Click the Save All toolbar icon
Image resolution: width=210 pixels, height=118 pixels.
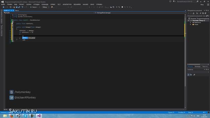pos(19,7)
